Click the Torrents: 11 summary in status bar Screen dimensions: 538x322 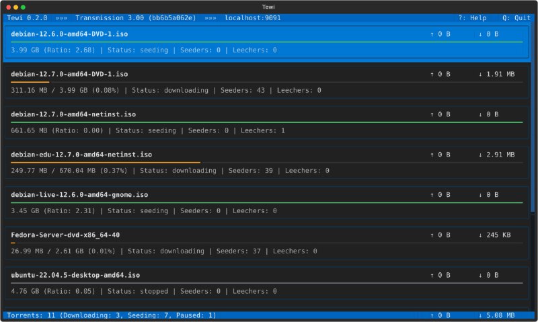[x=112, y=315]
